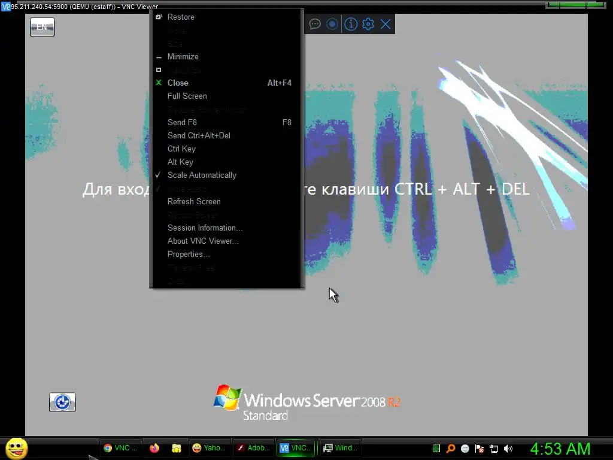
Task: Click the 4:53 AM clock
Action: click(x=560, y=449)
